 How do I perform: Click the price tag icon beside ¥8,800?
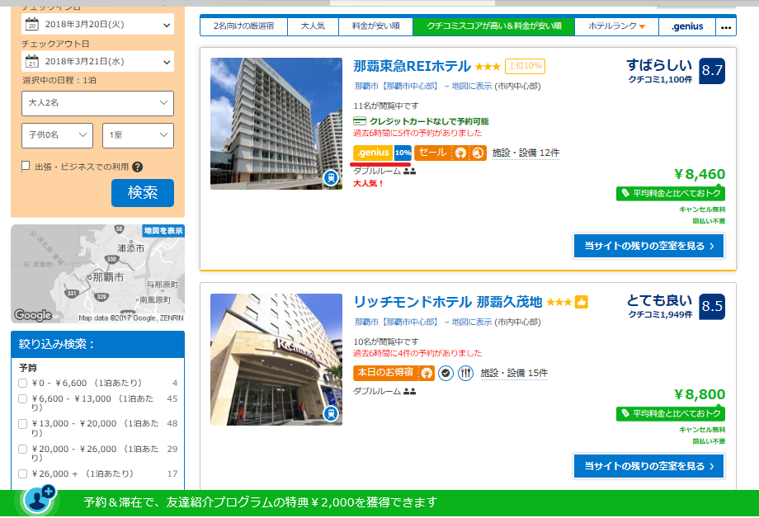click(x=625, y=413)
